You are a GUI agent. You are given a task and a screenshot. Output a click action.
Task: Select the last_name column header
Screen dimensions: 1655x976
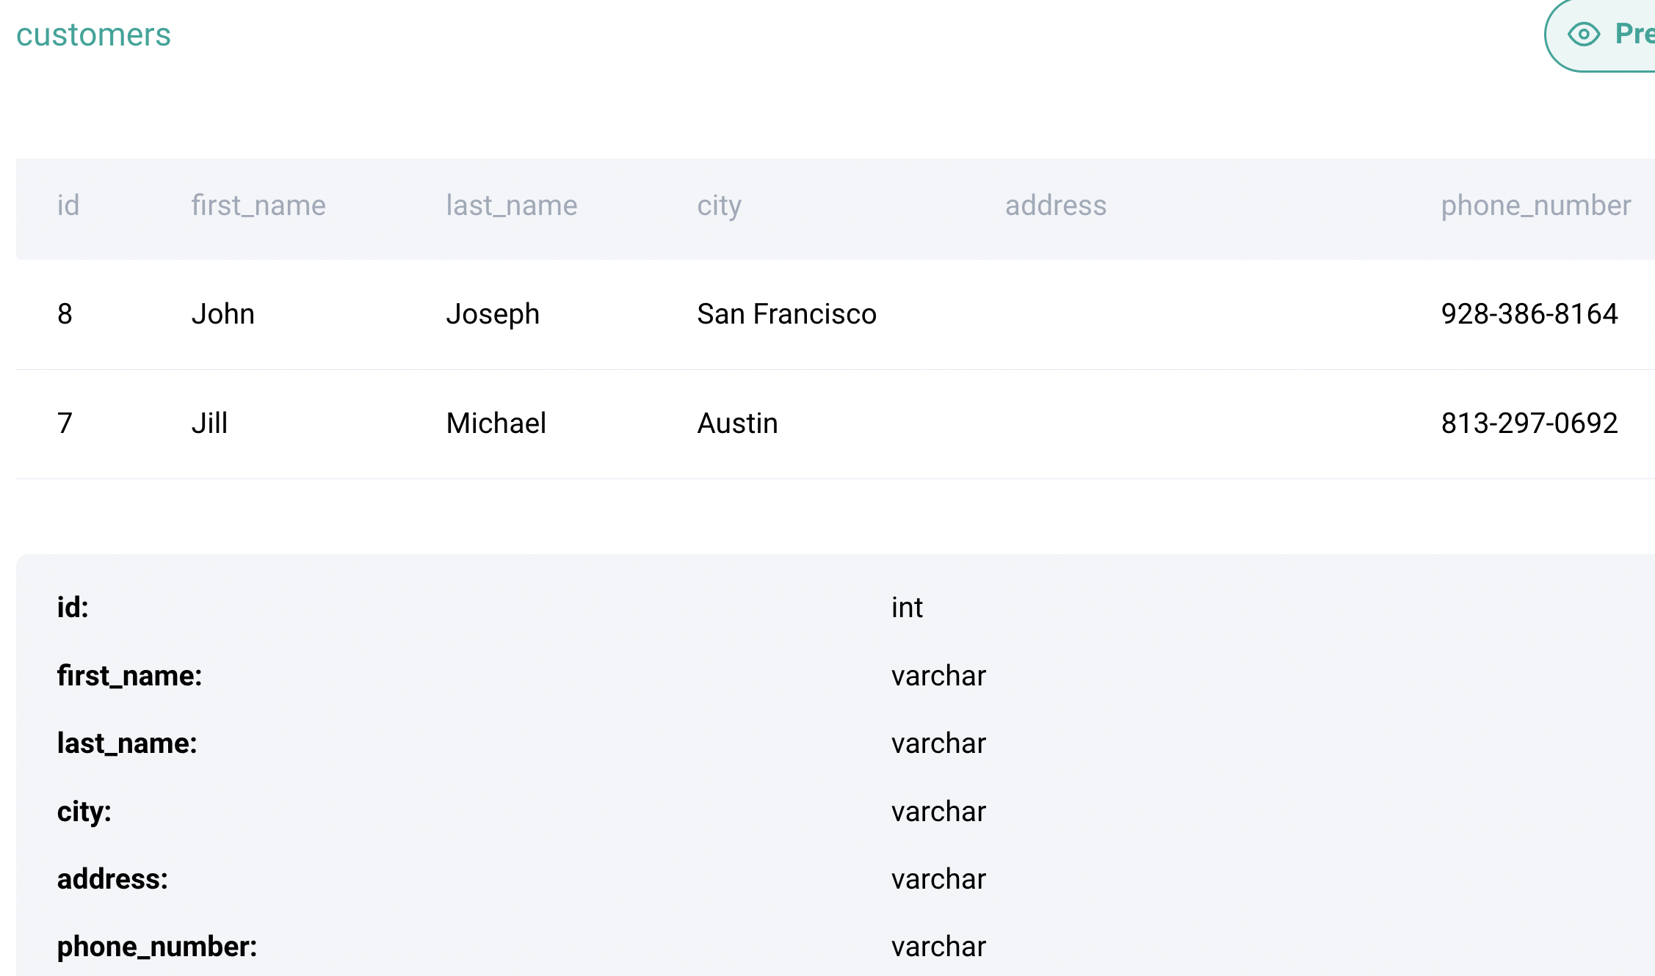coord(511,205)
